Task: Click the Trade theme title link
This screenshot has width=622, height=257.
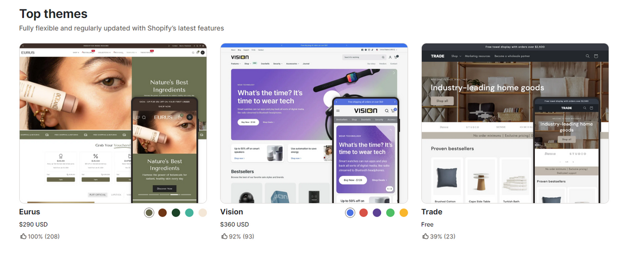Action: point(432,212)
